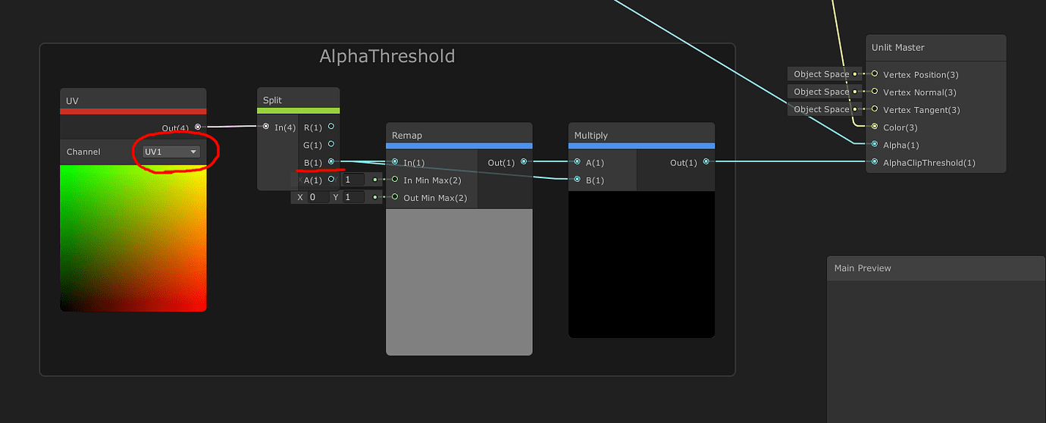Screen dimensions: 1046x423
Task: Click the Main Preview panel header
Action: click(863, 268)
